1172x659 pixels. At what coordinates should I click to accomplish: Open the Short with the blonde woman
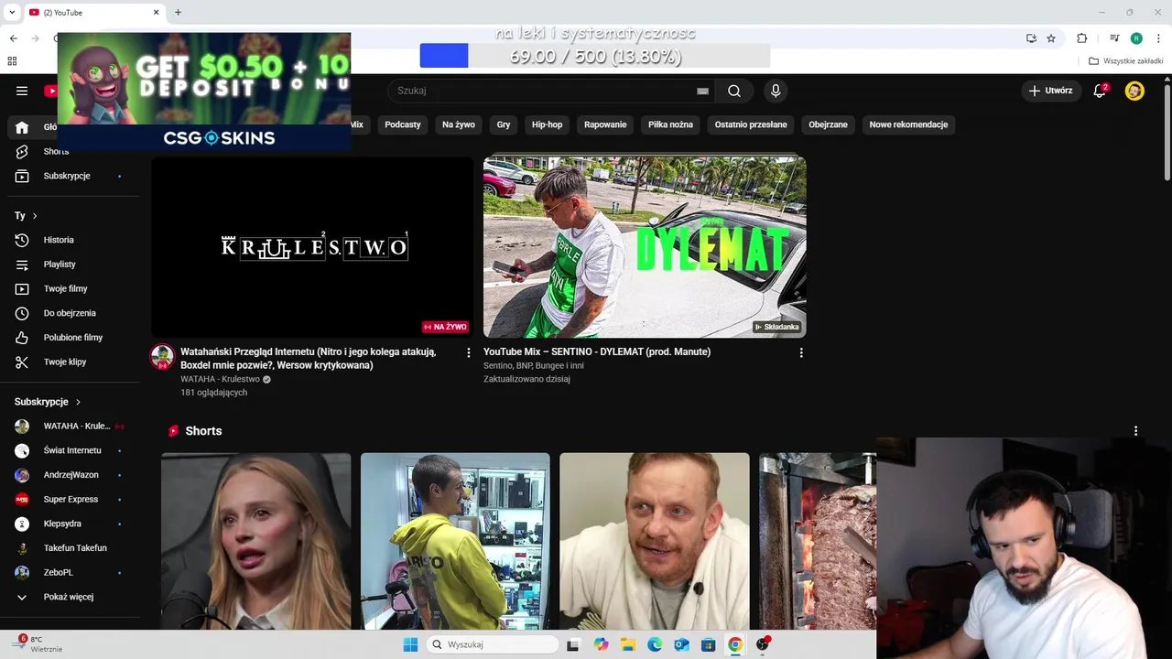pos(256,541)
